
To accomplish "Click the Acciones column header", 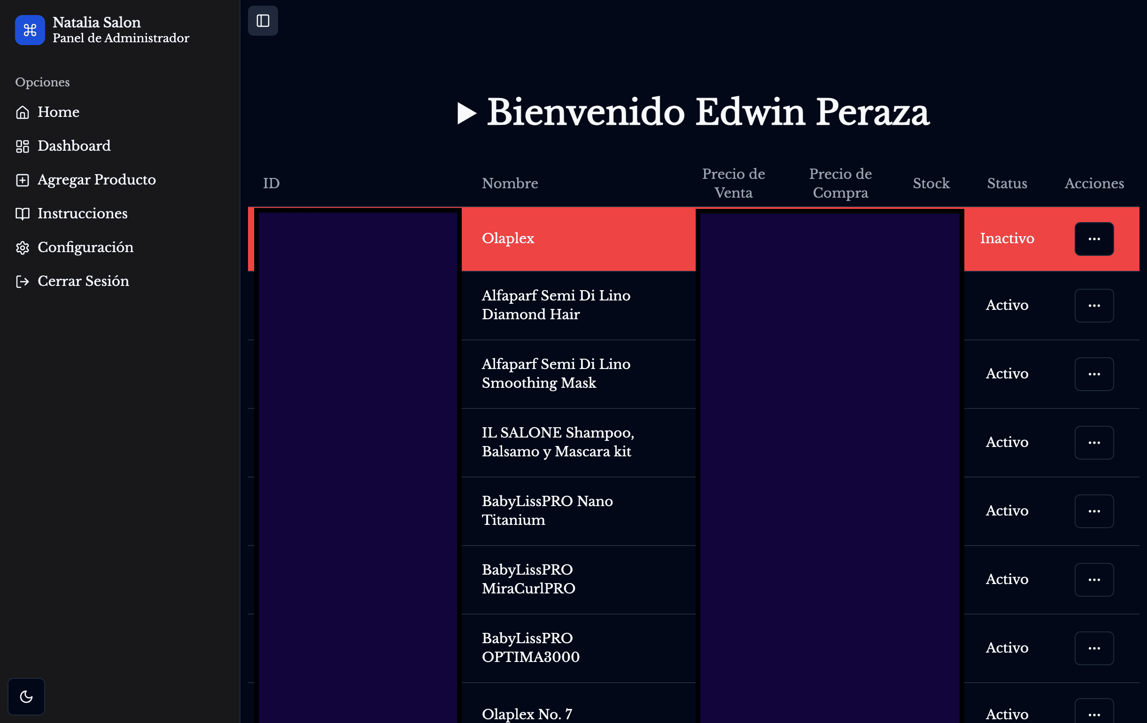I will (x=1094, y=183).
